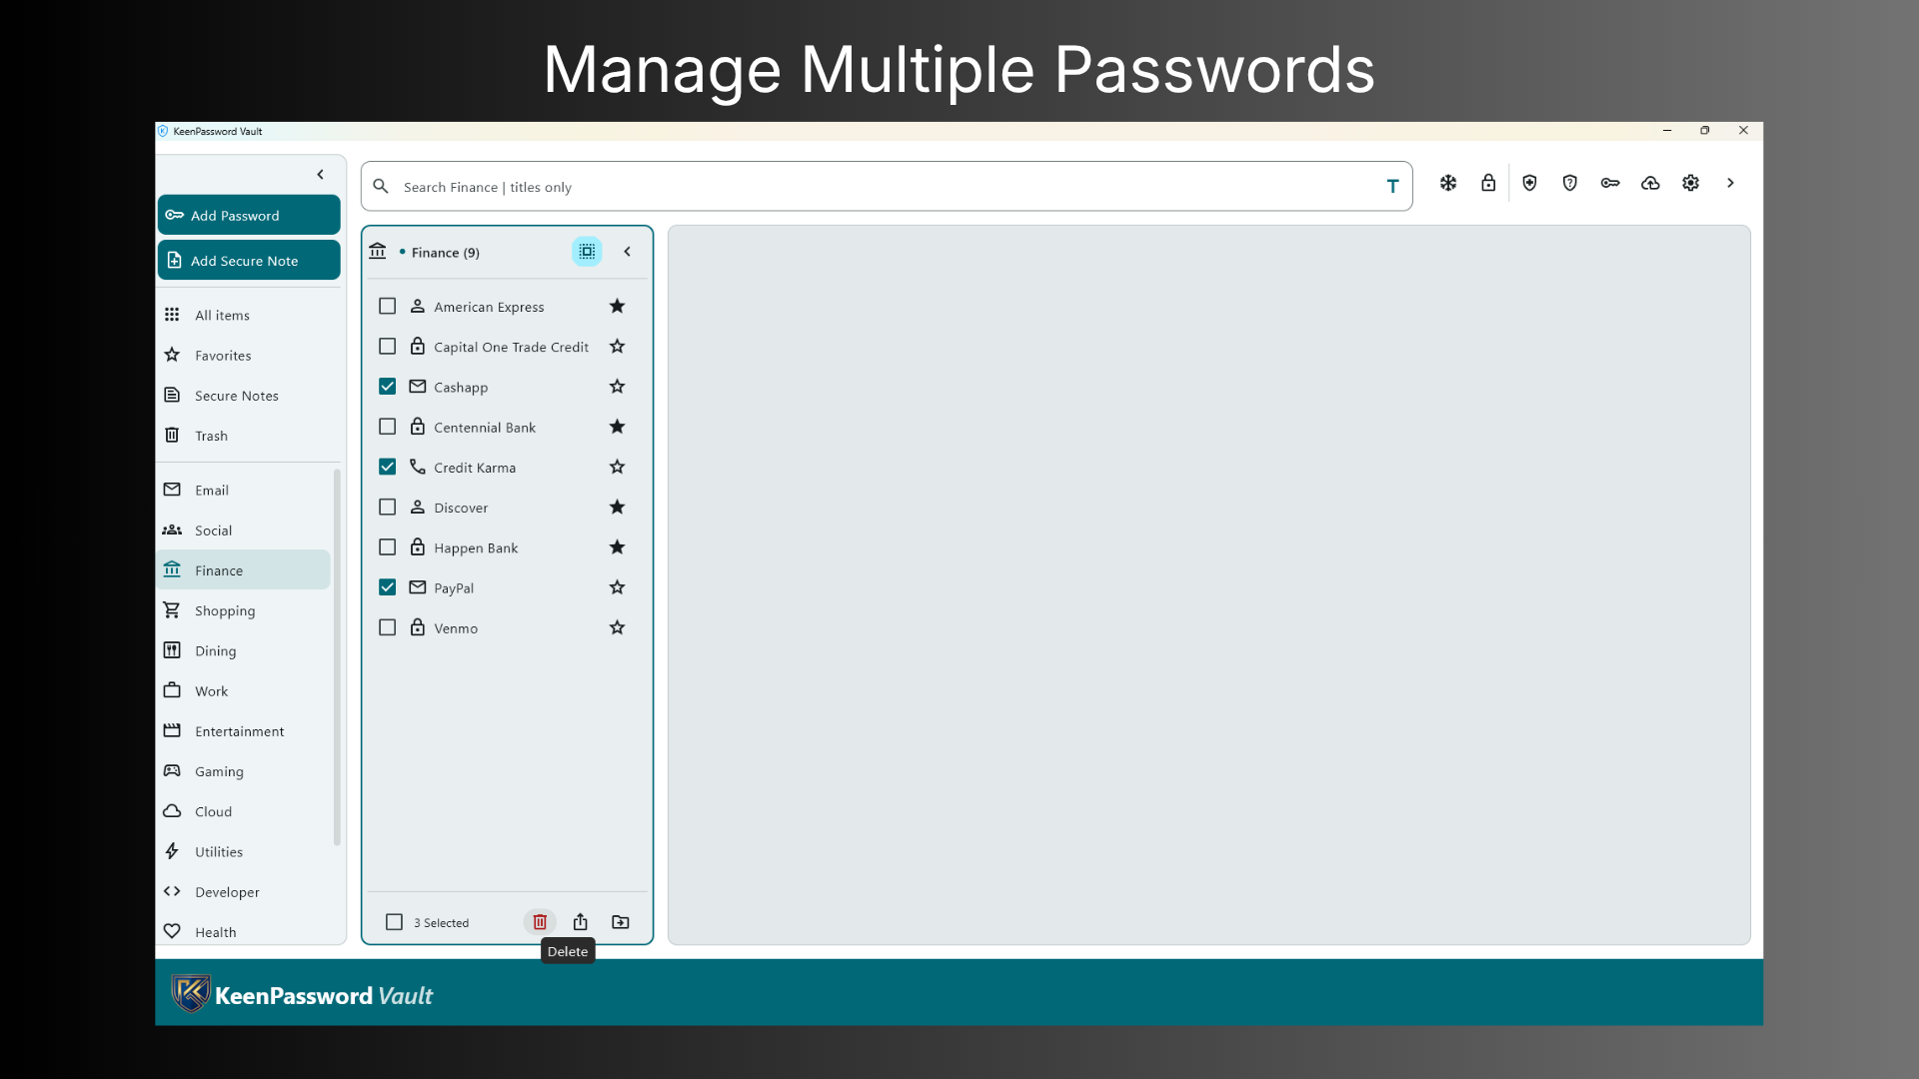Select the Email category
The width and height of the screenshot is (1919, 1079).
pyautogui.click(x=244, y=490)
